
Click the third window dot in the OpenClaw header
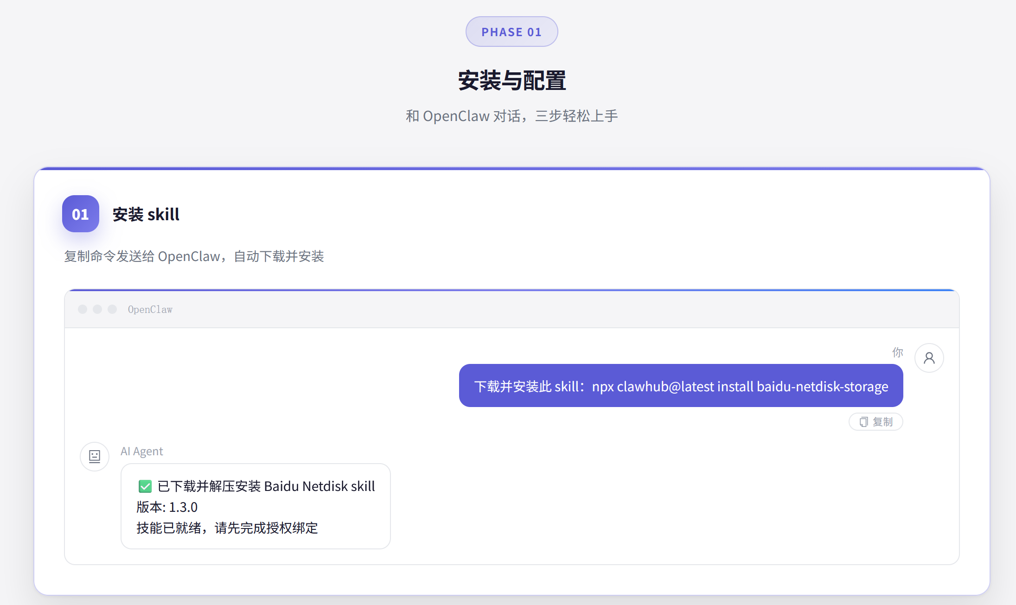click(112, 309)
